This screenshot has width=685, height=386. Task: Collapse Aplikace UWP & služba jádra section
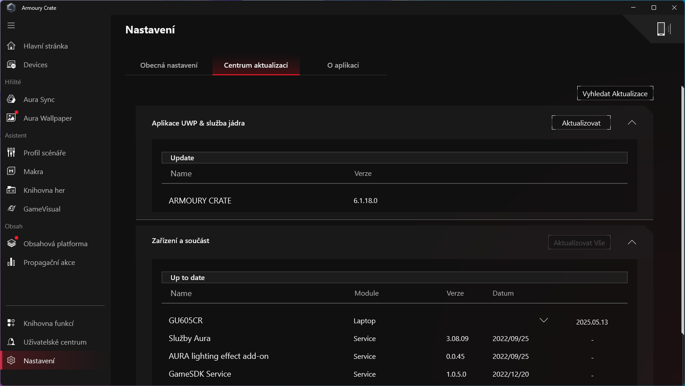click(x=632, y=123)
